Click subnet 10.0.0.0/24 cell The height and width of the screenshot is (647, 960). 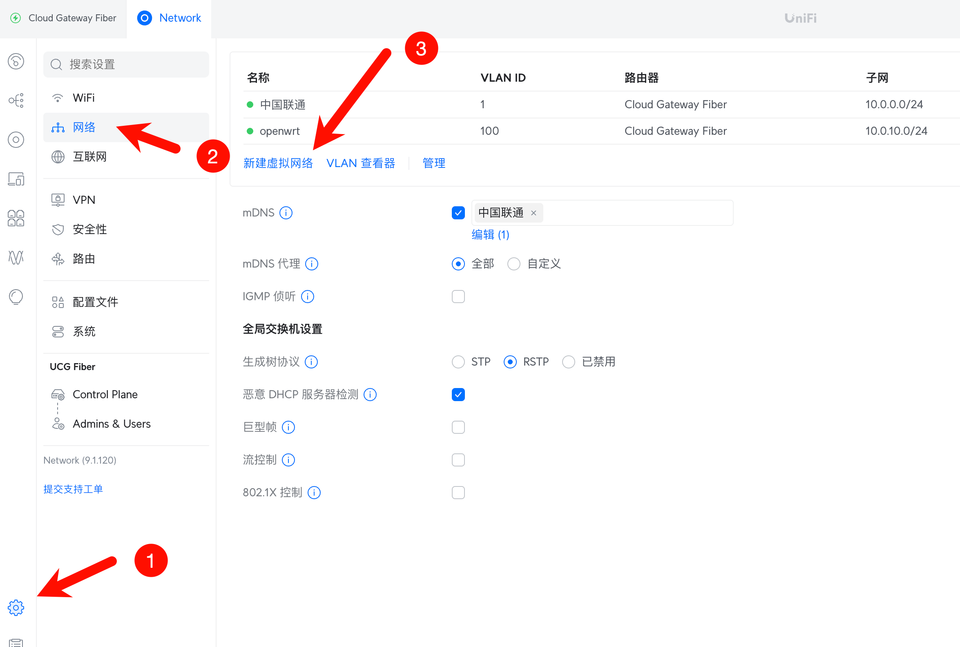894,105
